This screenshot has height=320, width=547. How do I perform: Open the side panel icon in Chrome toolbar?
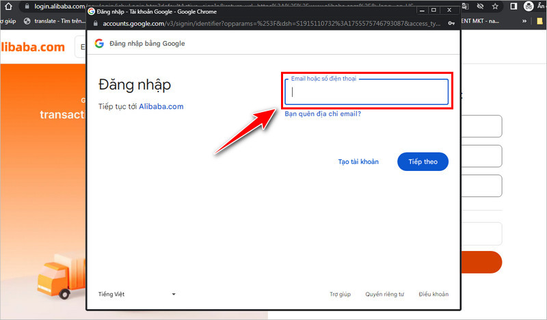[513, 6]
